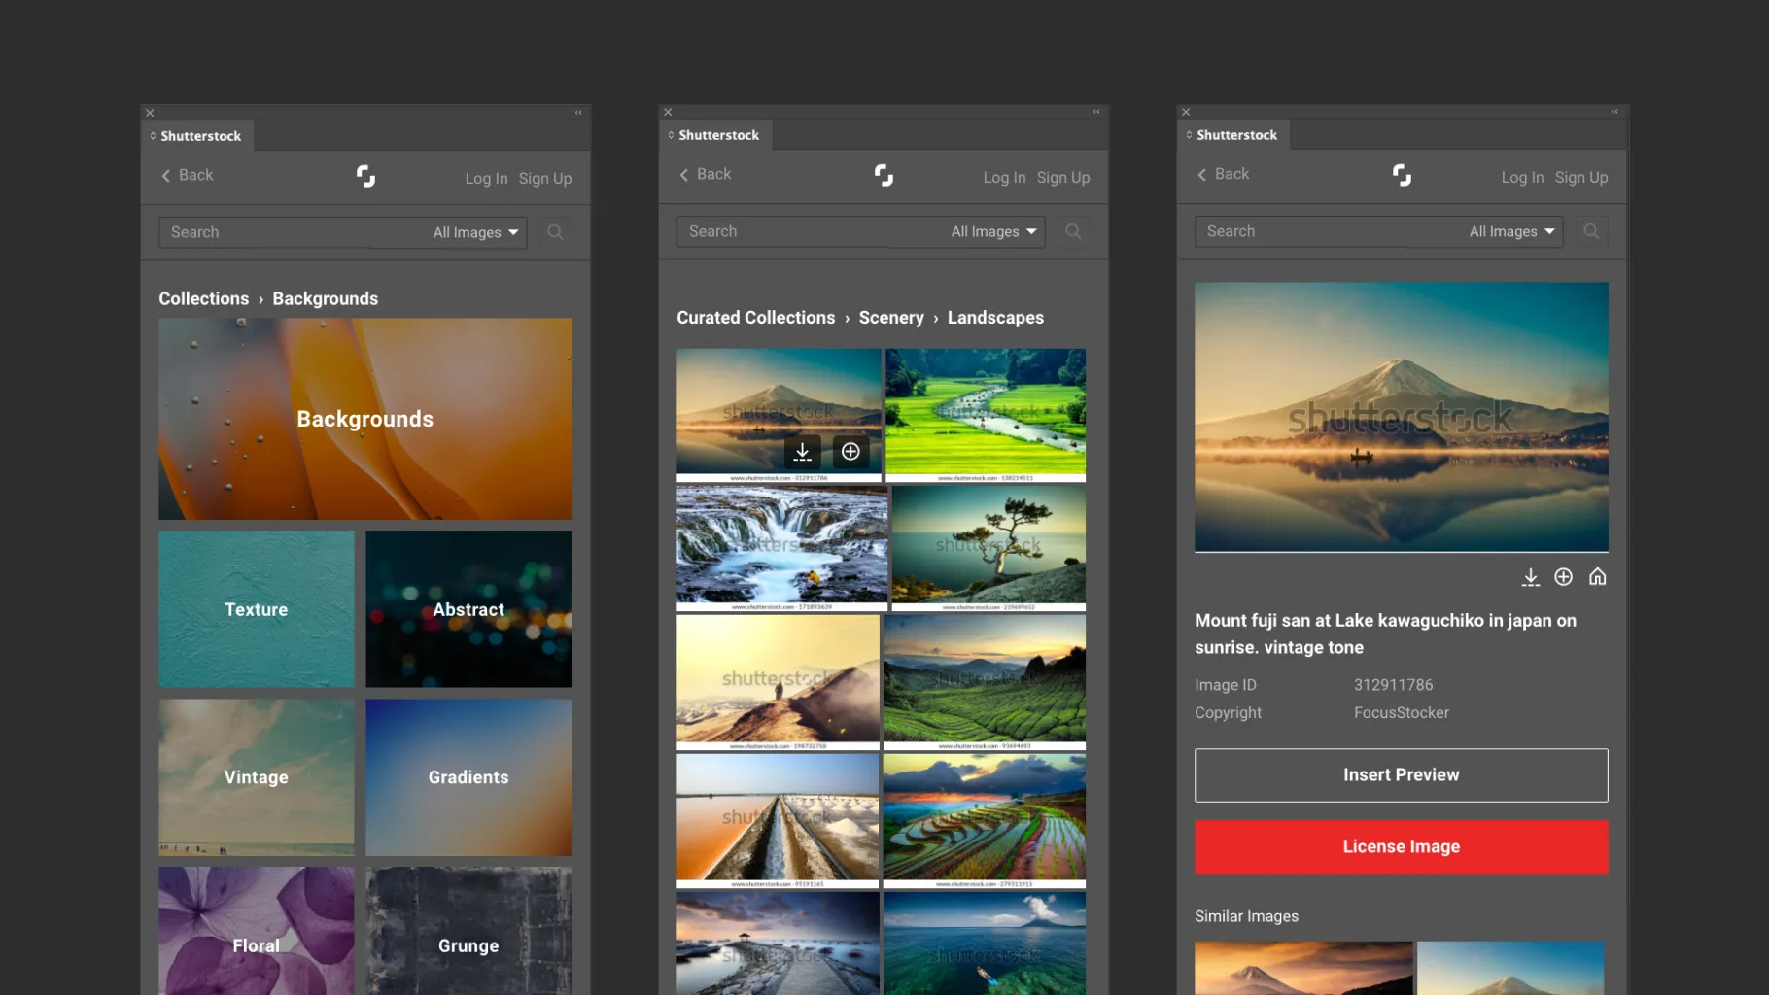The image size is (1769, 995).
Task: Open All Images dropdown in image detail panel
Action: pos(1511,231)
